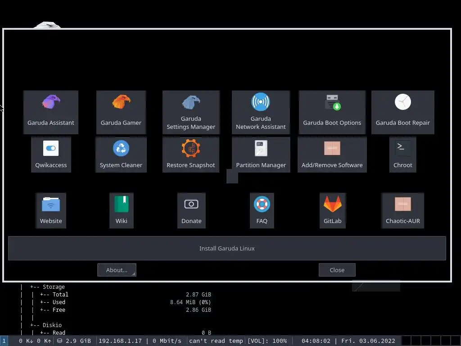Click the 0 Mbit/s network speed
Viewport: 461px width, 346px height.
click(x=167, y=341)
